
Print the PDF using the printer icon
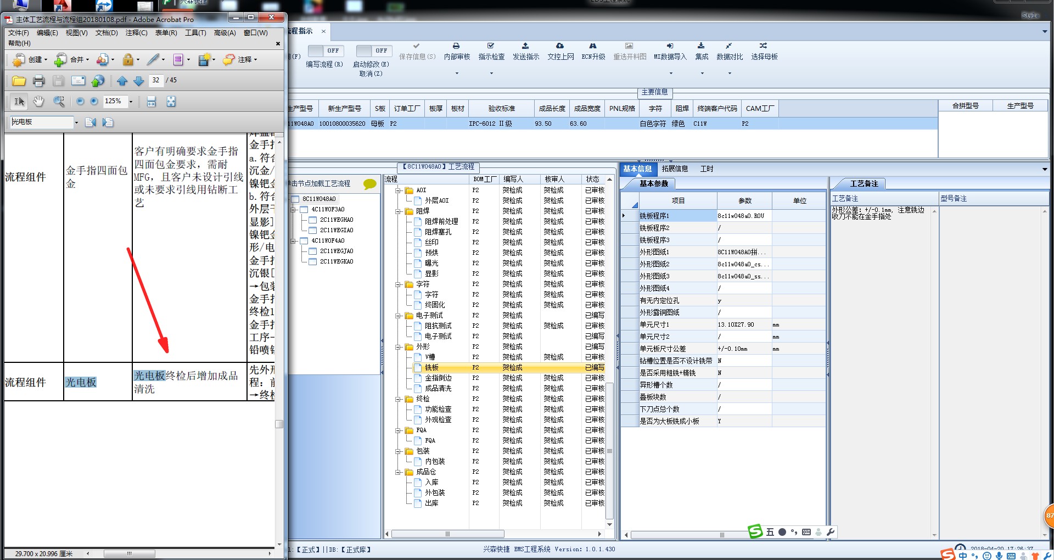coord(38,81)
